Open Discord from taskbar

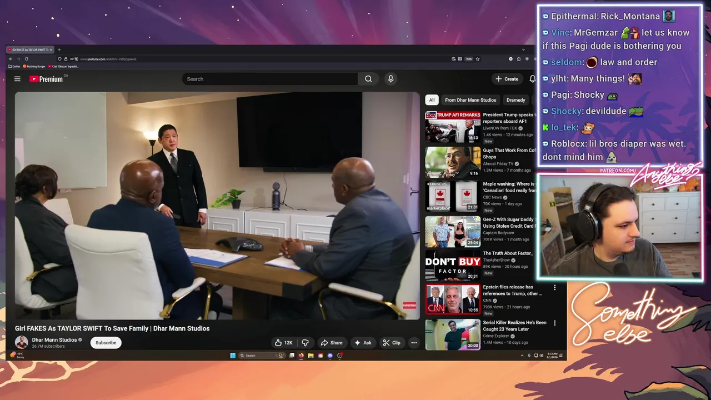pyautogui.click(x=330, y=356)
